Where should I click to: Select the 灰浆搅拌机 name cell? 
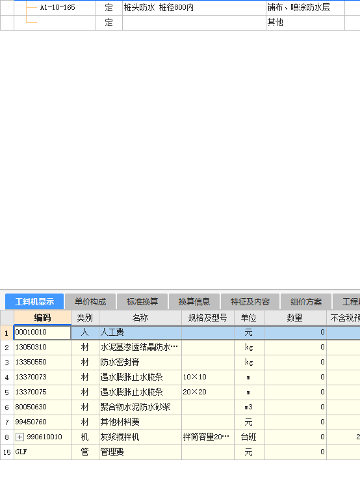140,437
